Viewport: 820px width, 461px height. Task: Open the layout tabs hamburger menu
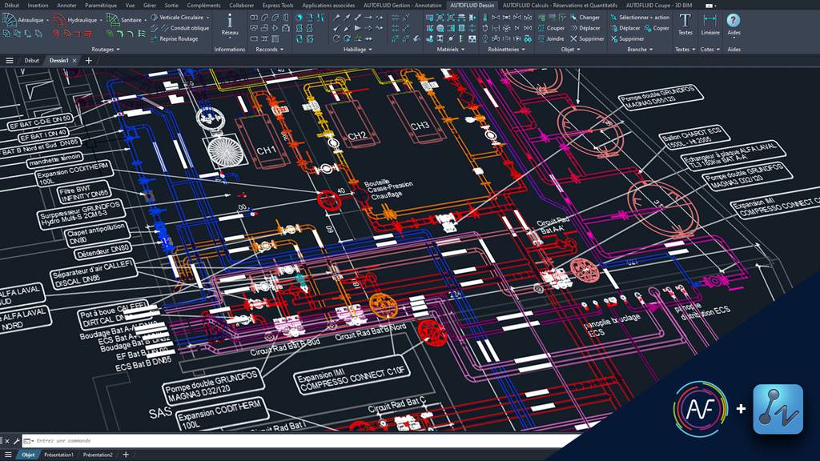click(x=8, y=455)
